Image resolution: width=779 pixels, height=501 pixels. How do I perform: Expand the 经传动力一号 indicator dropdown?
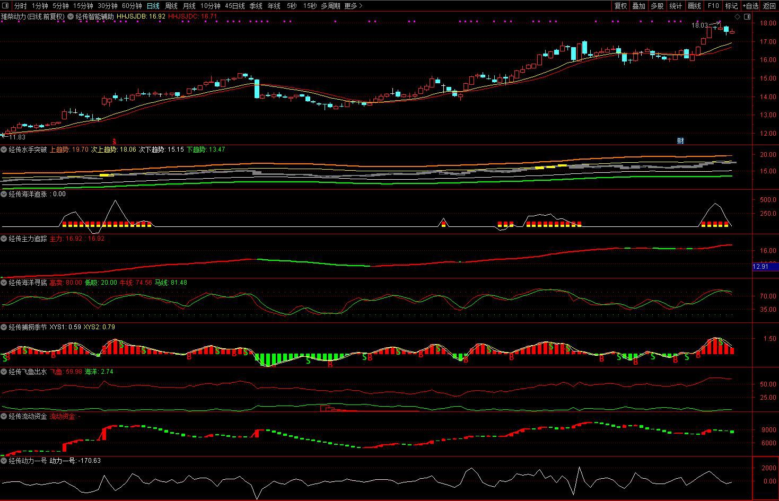click(4, 461)
